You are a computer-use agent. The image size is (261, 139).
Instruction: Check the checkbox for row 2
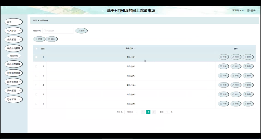[x=36, y=66]
